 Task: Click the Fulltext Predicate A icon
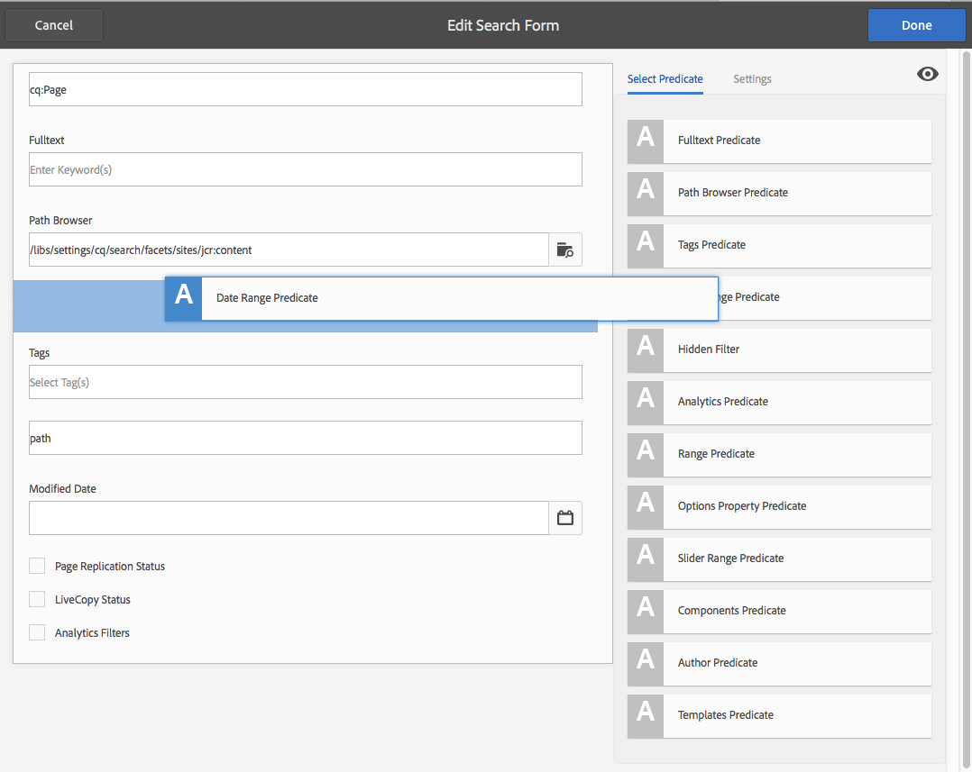click(x=646, y=141)
